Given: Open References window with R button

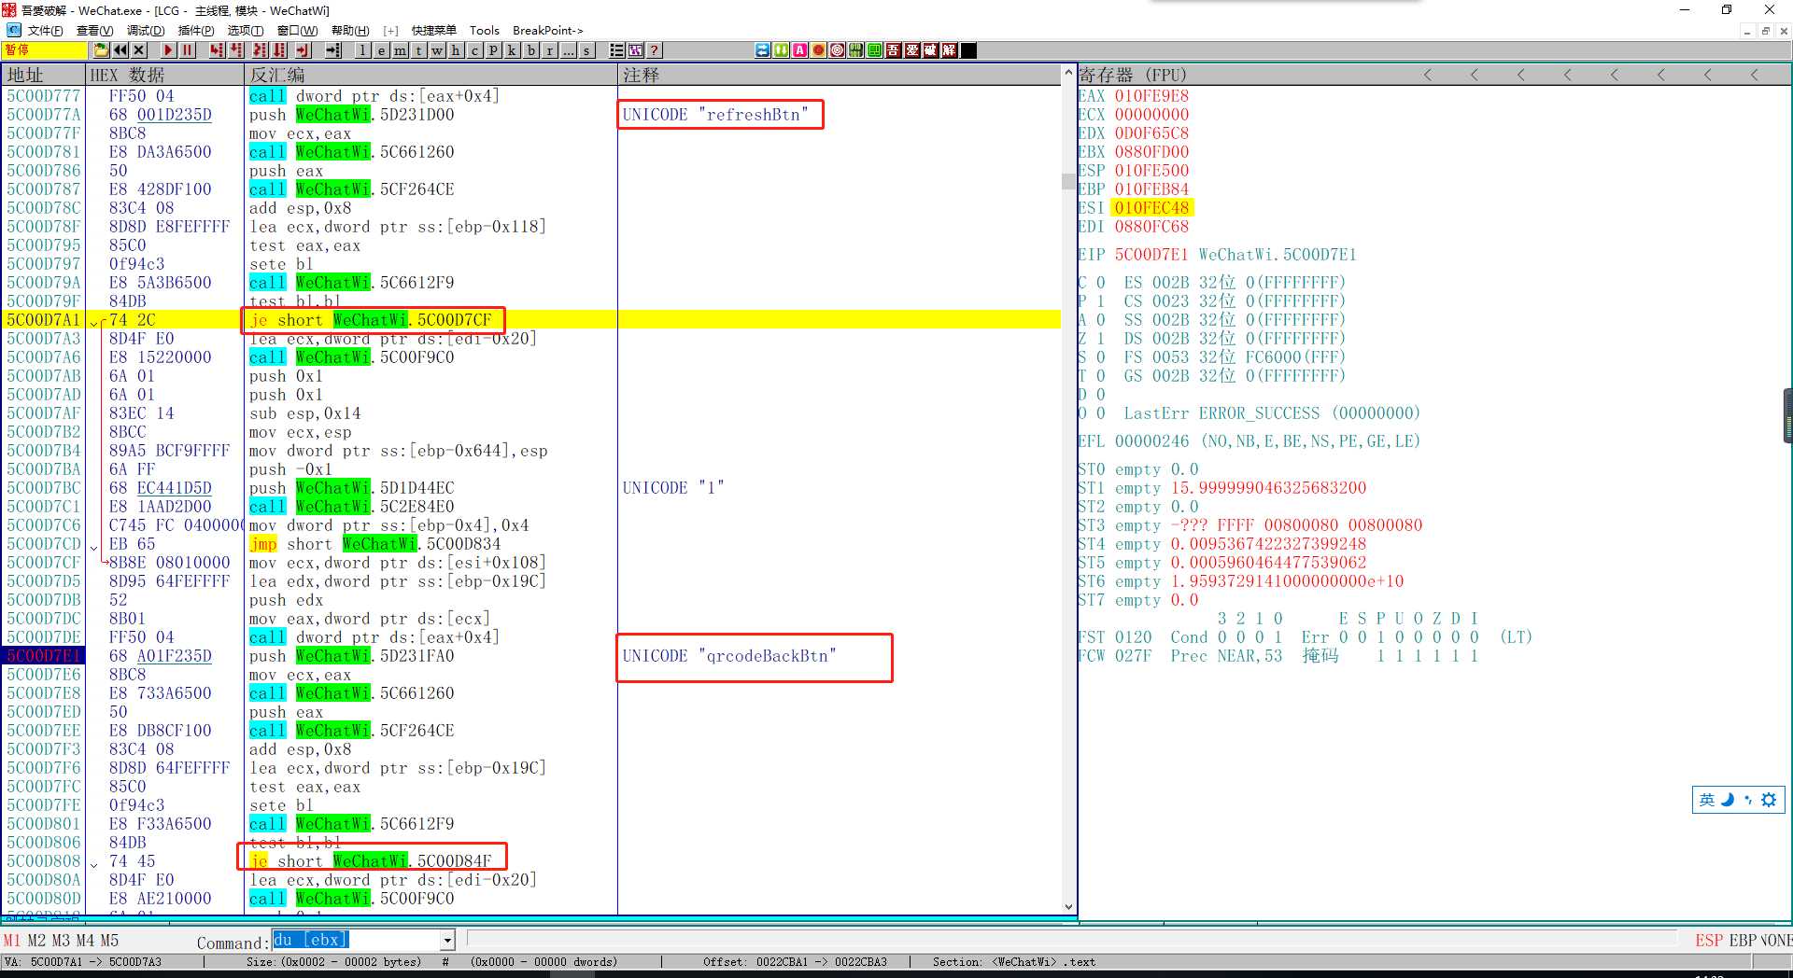Looking at the screenshot, I should click(549, 50).
